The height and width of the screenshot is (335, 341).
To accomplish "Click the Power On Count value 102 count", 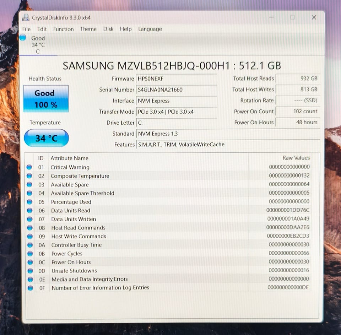I will coord(298,112).
